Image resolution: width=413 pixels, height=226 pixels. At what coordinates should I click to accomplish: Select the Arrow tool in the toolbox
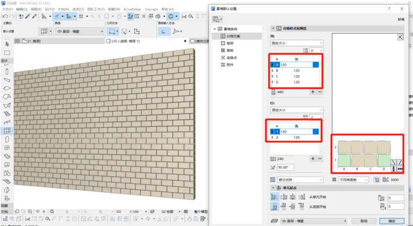tap(7, 44)
